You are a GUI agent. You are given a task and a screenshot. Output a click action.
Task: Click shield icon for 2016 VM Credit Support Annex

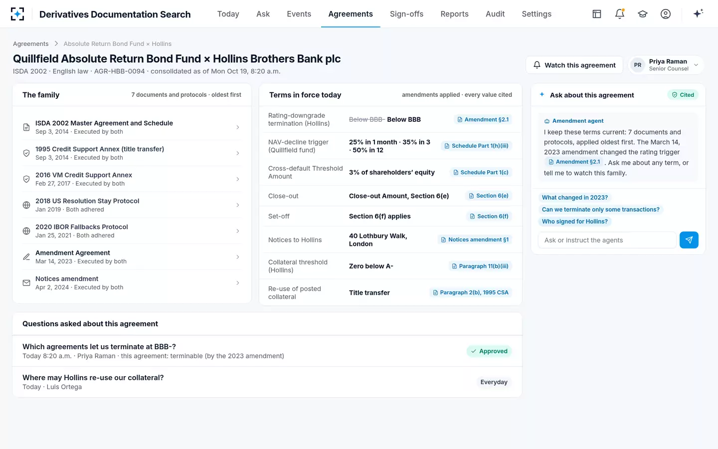point(26,179)
